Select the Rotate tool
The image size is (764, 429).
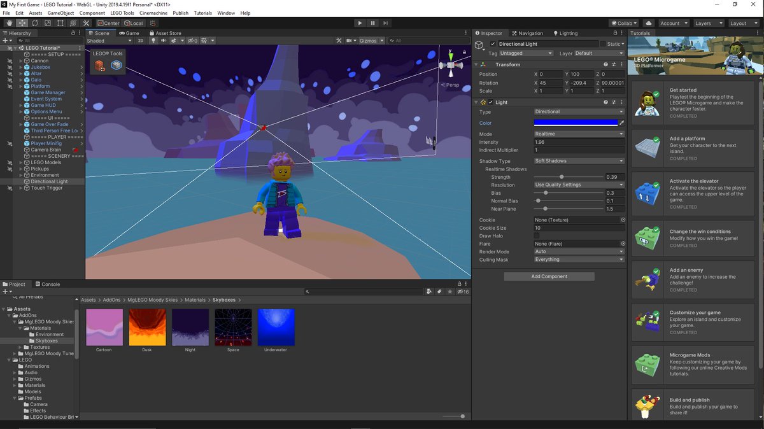coord(34,23)
